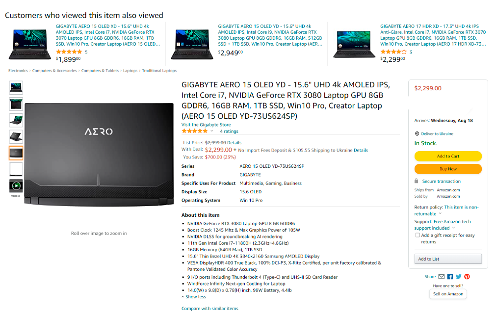Share this product via email icon

pyautogui.click(x=441, y=277)
